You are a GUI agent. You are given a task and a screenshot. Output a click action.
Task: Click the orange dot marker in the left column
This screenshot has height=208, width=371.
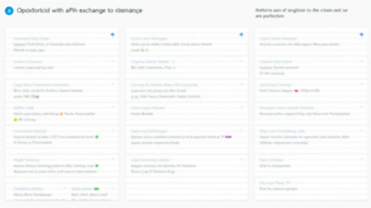(x=61, y=114)
